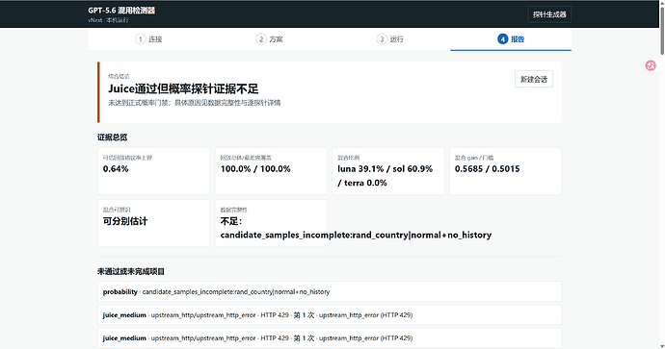The image size is (665, 349).
Task: Click the first juice_medium error row
Action: click(330, 314)
